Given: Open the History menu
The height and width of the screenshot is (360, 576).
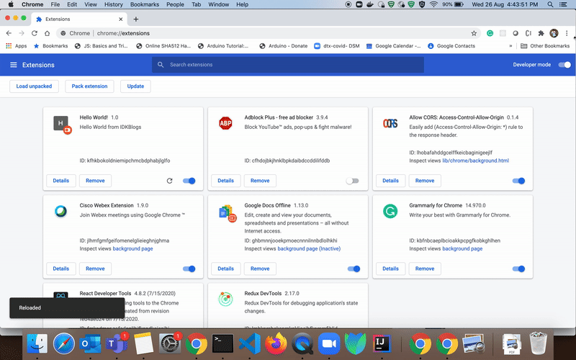Looking at the screenshot, I should [x=114, y=4].
